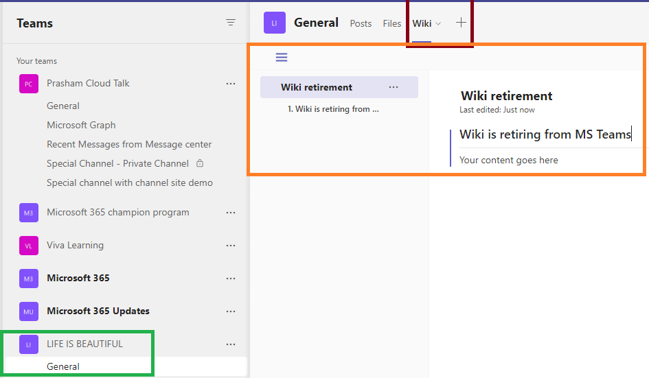649x378 pixels.
Task: Click the Microsoft 365 team avatar
Action: [29, 279]
